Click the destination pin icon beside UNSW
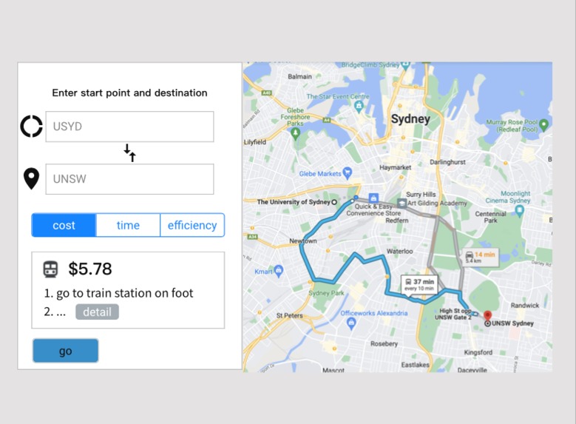Screen dimensions: 576x424 [31, 179]
